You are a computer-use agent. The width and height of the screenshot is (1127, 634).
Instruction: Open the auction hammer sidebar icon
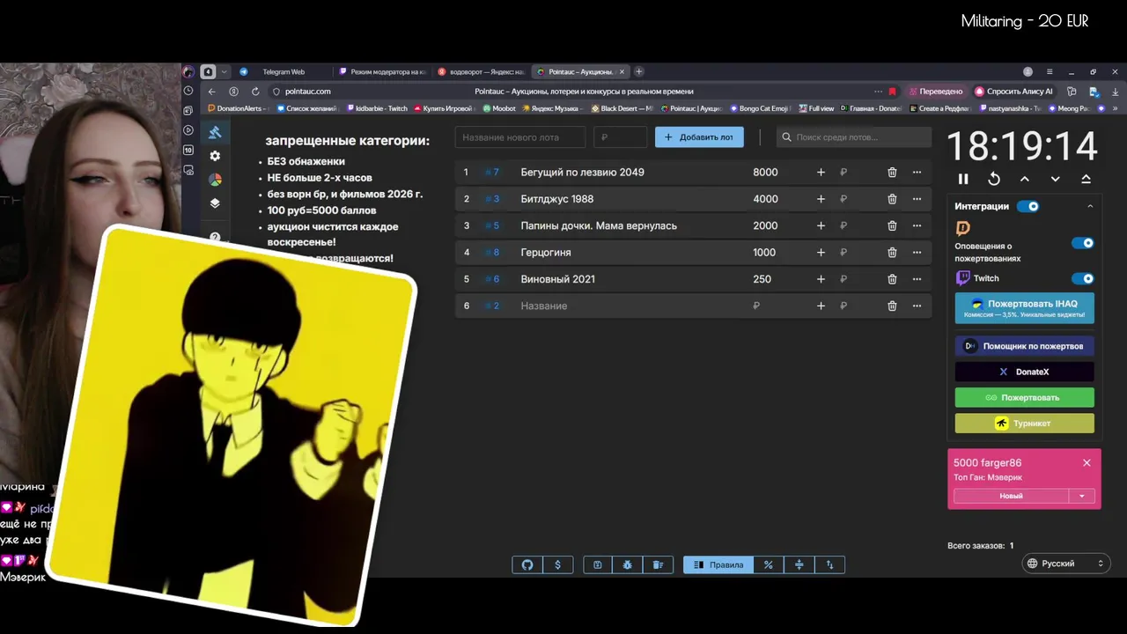pyautogui.click(x=215, y=132)
